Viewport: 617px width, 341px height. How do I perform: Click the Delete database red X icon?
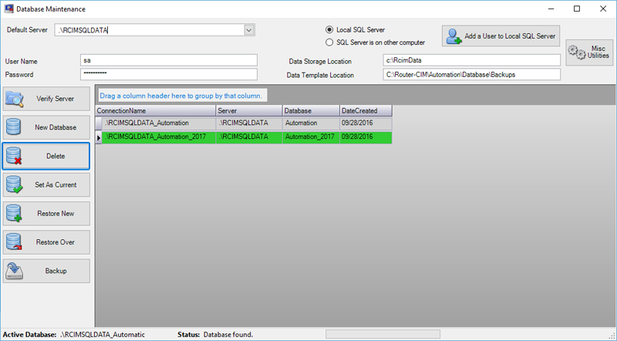pyautogui.click(x=15, y=156)
